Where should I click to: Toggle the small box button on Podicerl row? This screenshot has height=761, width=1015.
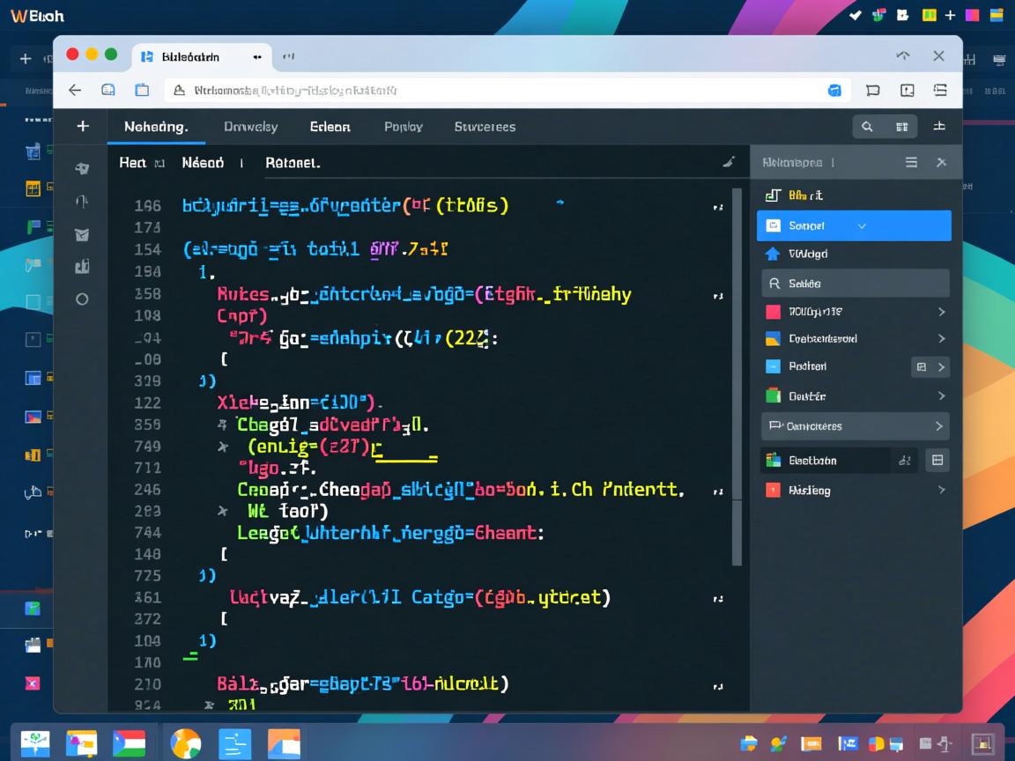tap(922, 366)
